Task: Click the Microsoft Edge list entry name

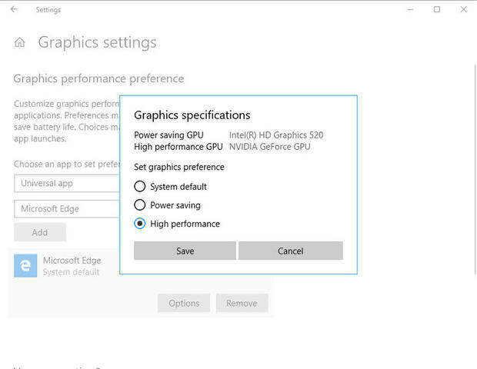Action: 72,261
